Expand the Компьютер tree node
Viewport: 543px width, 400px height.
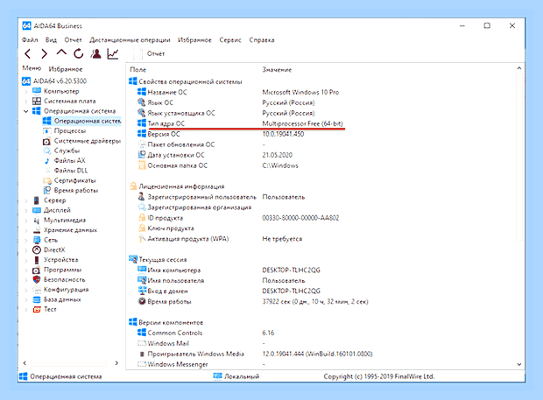(26, 91)
